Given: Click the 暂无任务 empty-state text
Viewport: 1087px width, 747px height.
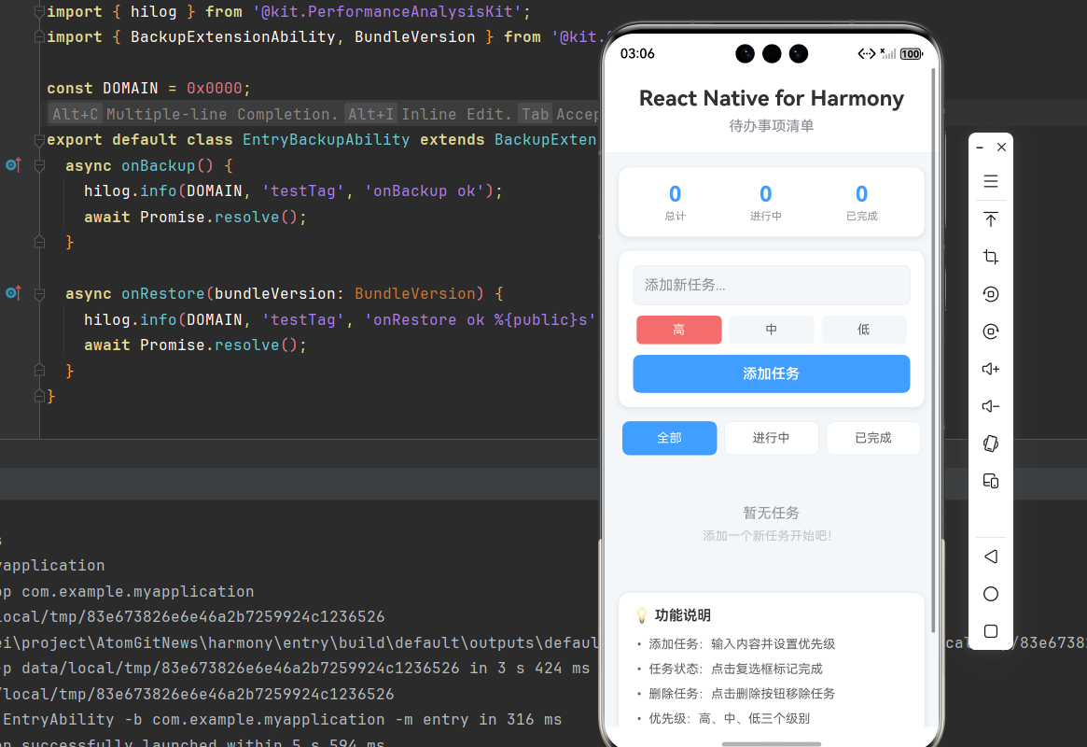Looking at the screenshot, I should point(771,513).
